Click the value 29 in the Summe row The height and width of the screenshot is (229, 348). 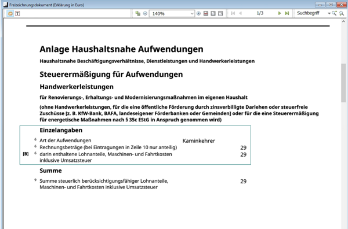point(243,181)
